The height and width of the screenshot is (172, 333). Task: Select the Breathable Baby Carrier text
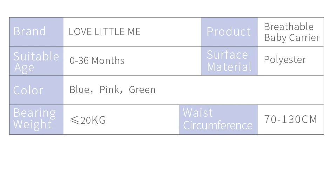pos(292,32)
